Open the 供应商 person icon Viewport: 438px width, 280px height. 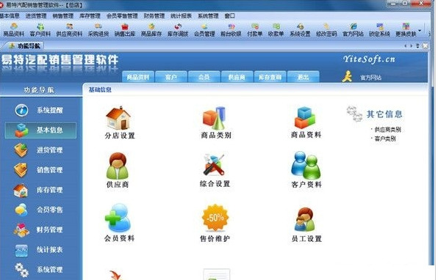pos(118,166)
